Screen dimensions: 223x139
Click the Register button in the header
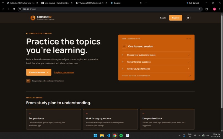176,18
